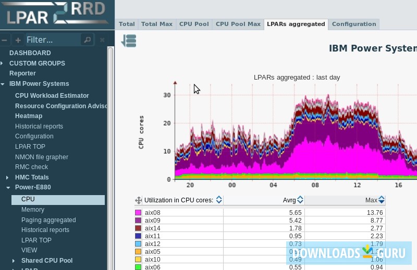Sort table by Avrg column arrows
This screenshot has width=417, height=270.
300,200
